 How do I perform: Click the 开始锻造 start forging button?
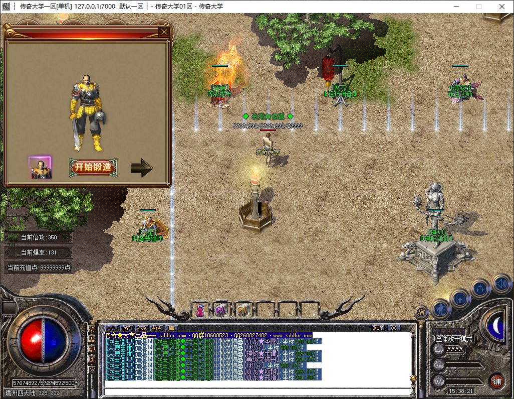point(93,167)
